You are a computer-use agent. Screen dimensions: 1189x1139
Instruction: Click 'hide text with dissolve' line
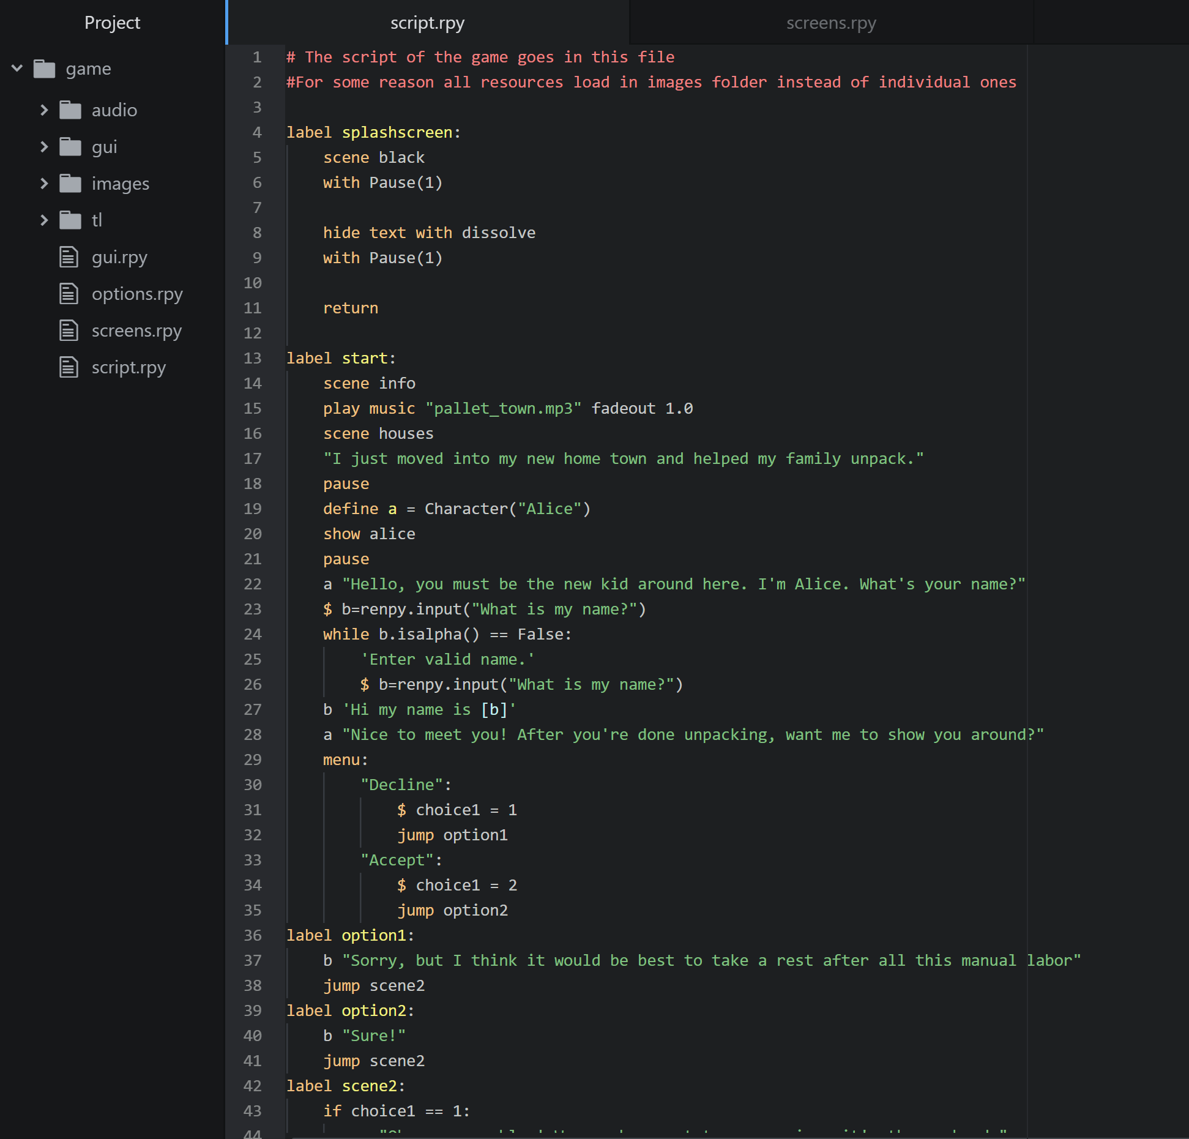click(429, 233)
